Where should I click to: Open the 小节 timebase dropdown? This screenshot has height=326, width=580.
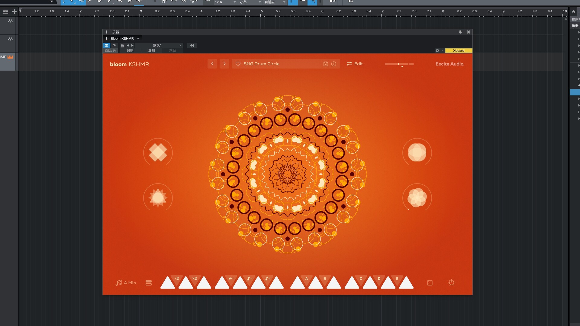pos(250,2)
